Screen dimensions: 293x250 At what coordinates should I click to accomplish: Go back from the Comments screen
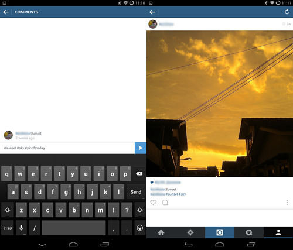click(x=6, y=12)
